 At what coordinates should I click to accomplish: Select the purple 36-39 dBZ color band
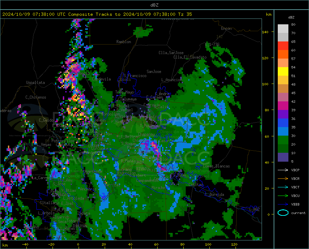pos(283,114)
